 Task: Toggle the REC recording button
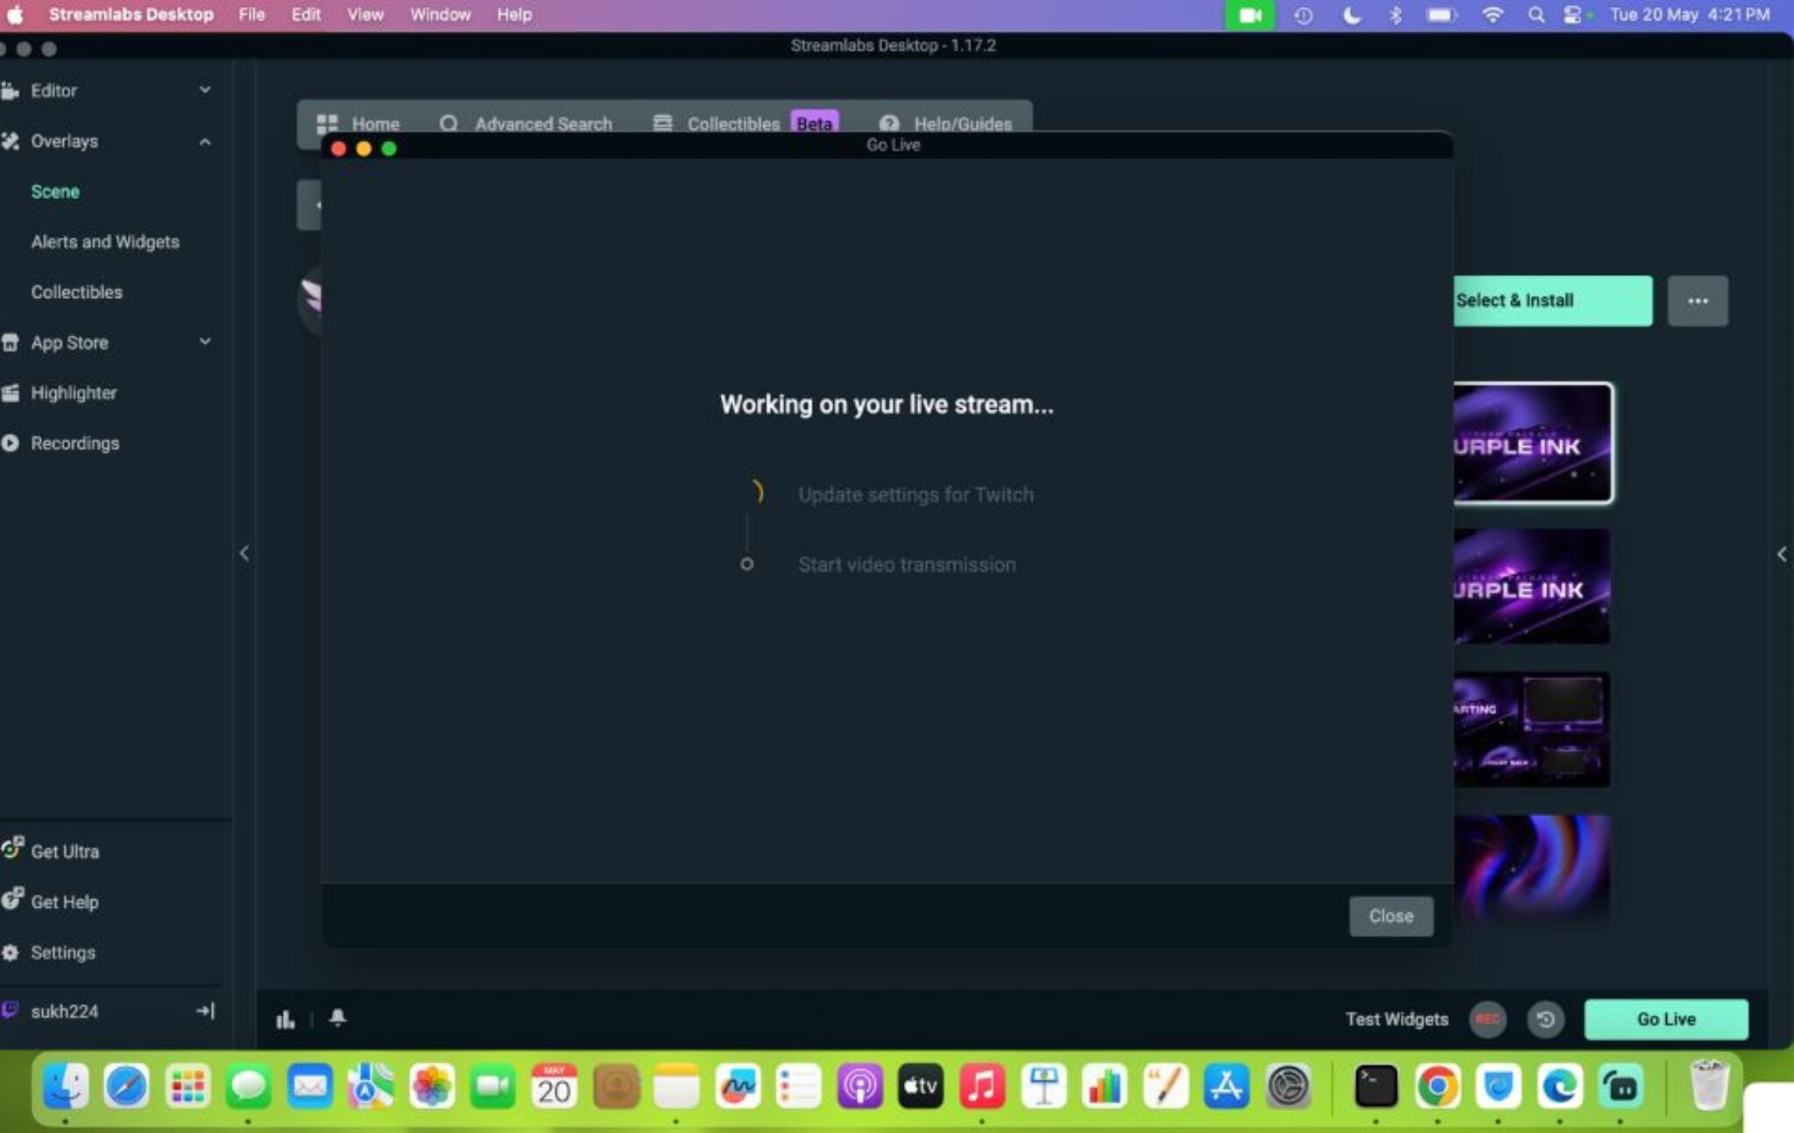click(1487, 1019)
